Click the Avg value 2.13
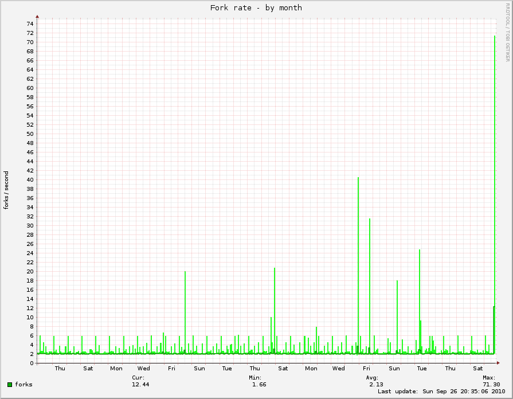The image size is (513, 399). tap(376, 384)
